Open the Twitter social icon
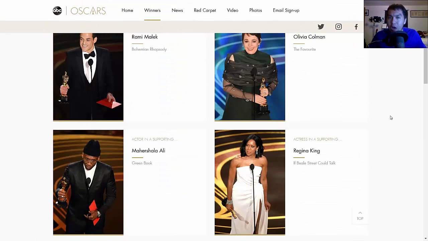The height and width of the screenshot is (241, 428). pyautogui.click(x=321, y=27)
